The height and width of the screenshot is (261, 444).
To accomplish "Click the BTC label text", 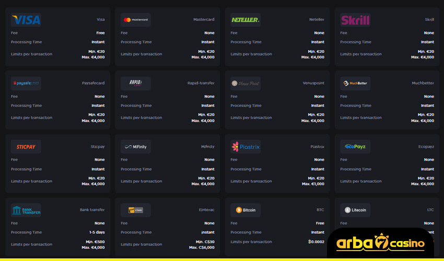I will (x=320, y=210).
